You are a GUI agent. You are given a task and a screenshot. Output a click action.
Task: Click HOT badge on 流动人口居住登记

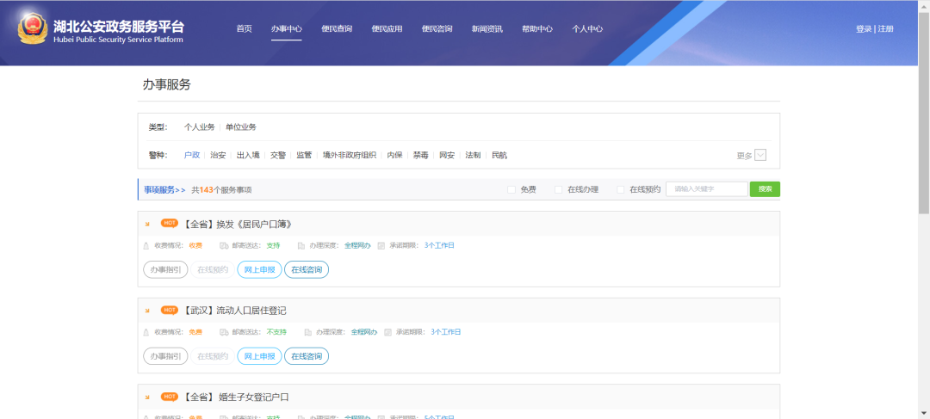point(170,310)
